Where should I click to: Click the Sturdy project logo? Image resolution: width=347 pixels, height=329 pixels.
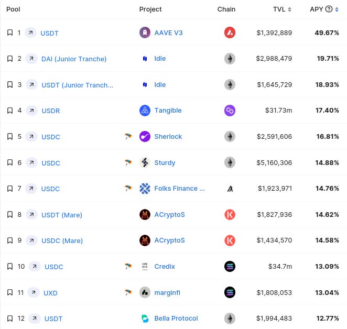145,162
